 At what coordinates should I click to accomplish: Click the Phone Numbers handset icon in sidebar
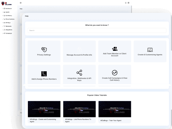(4, 19)
